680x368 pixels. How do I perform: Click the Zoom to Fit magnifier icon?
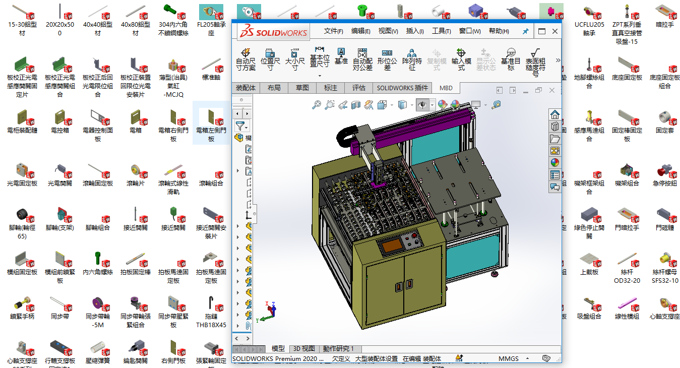point(317,105)
